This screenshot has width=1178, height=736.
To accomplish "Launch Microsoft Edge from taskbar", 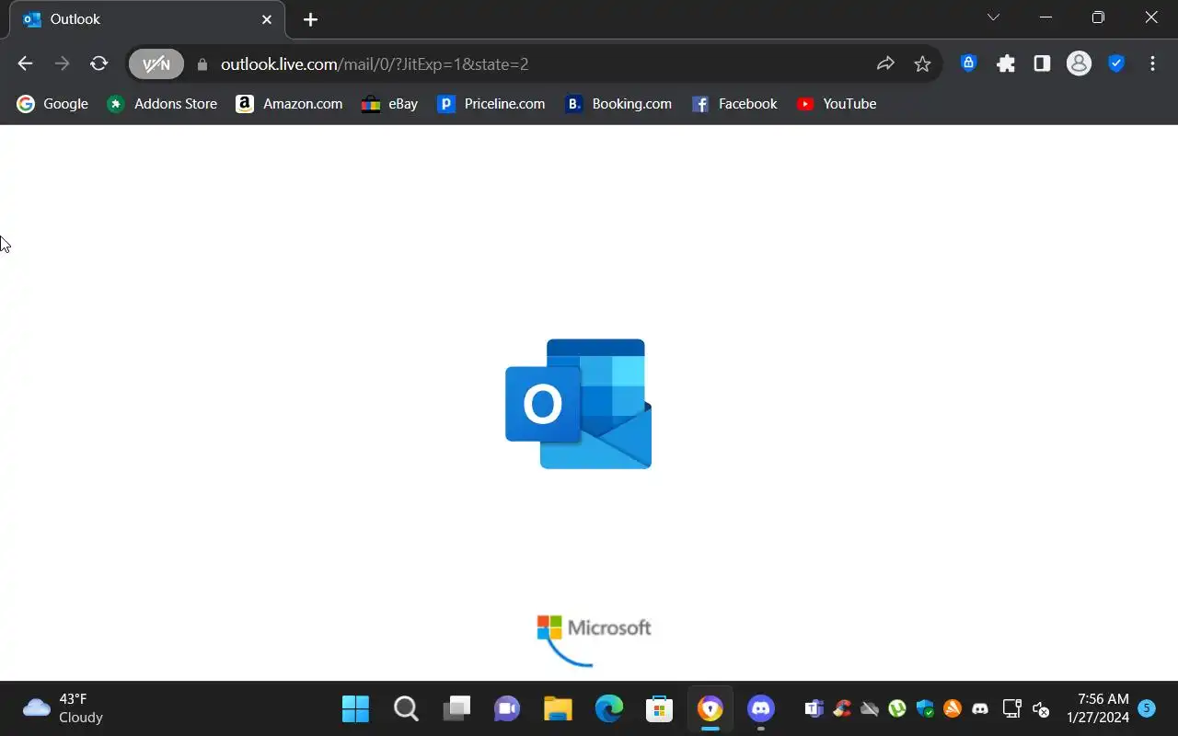I will (x=608, y=708).
